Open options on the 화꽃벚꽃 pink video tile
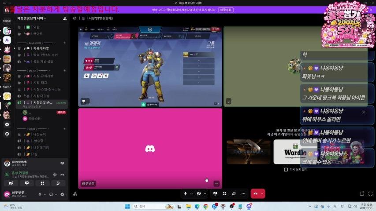376x211 pixels. point(216,184)
